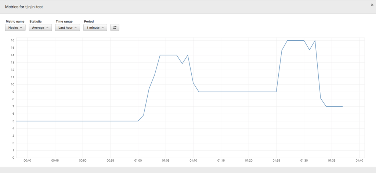Close the Metrics for tjinjin-test dialog
376x173 pixels.
pyautogui.click(x=372, y=4)
